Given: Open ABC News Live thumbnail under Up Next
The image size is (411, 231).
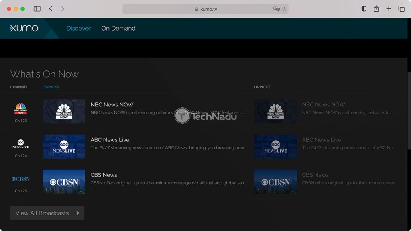Looking at the screenshot, I should click(x=275, y=147).
